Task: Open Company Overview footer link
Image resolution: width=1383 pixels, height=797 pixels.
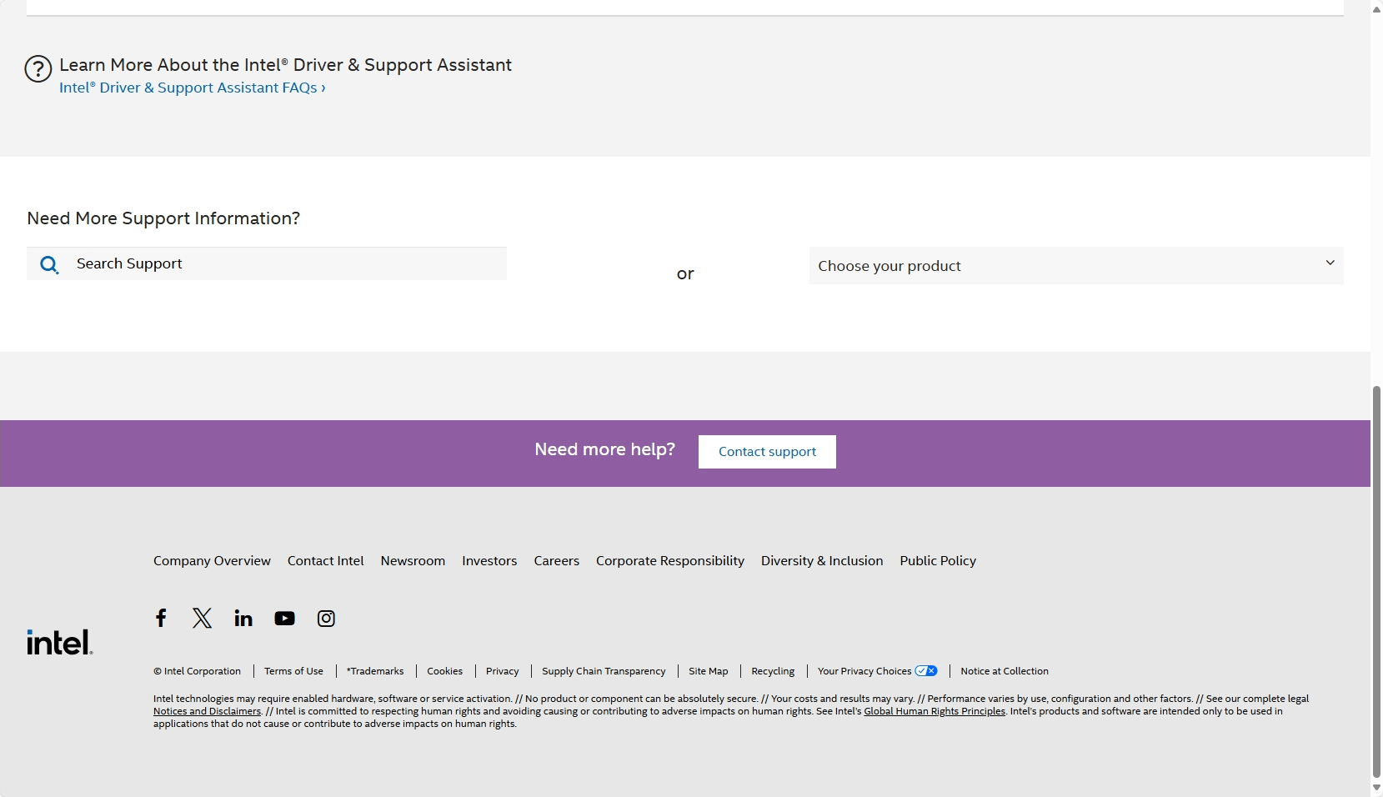Action: 212,561
